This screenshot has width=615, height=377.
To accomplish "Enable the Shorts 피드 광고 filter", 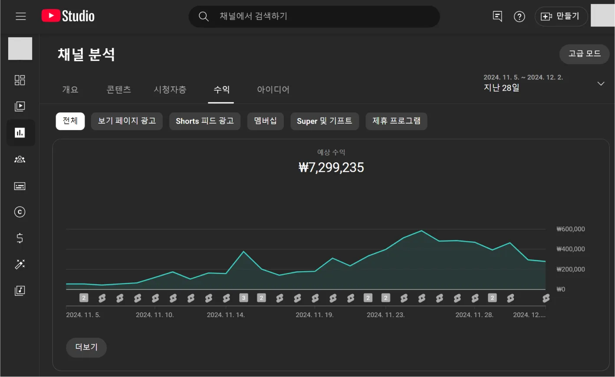I will point(204,121).
